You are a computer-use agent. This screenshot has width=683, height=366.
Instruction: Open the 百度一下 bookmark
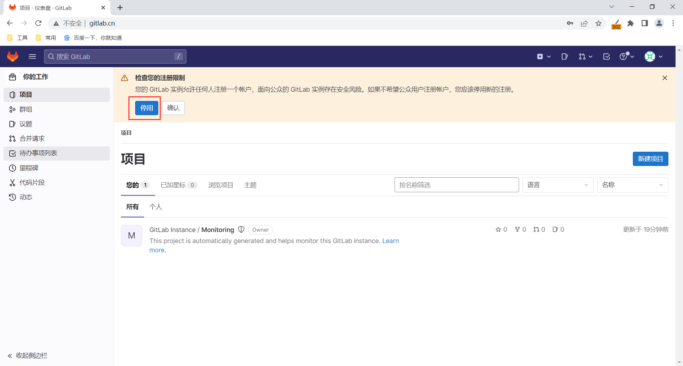(x=93, y=38)
